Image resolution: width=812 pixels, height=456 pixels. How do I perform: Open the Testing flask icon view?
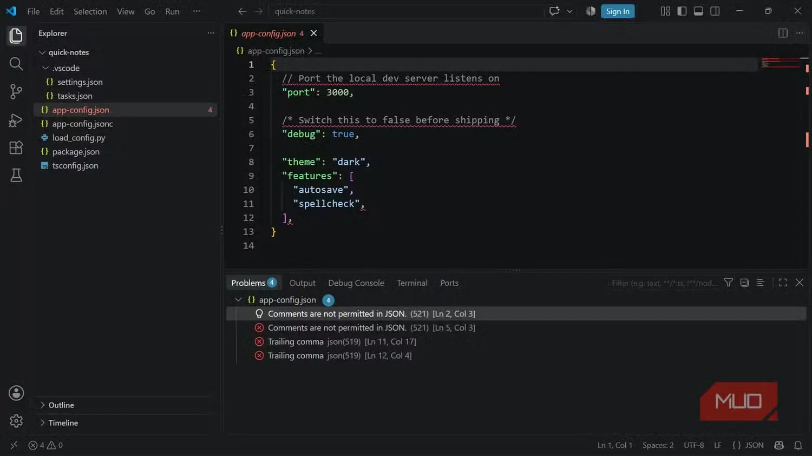[x=16, y=175]
